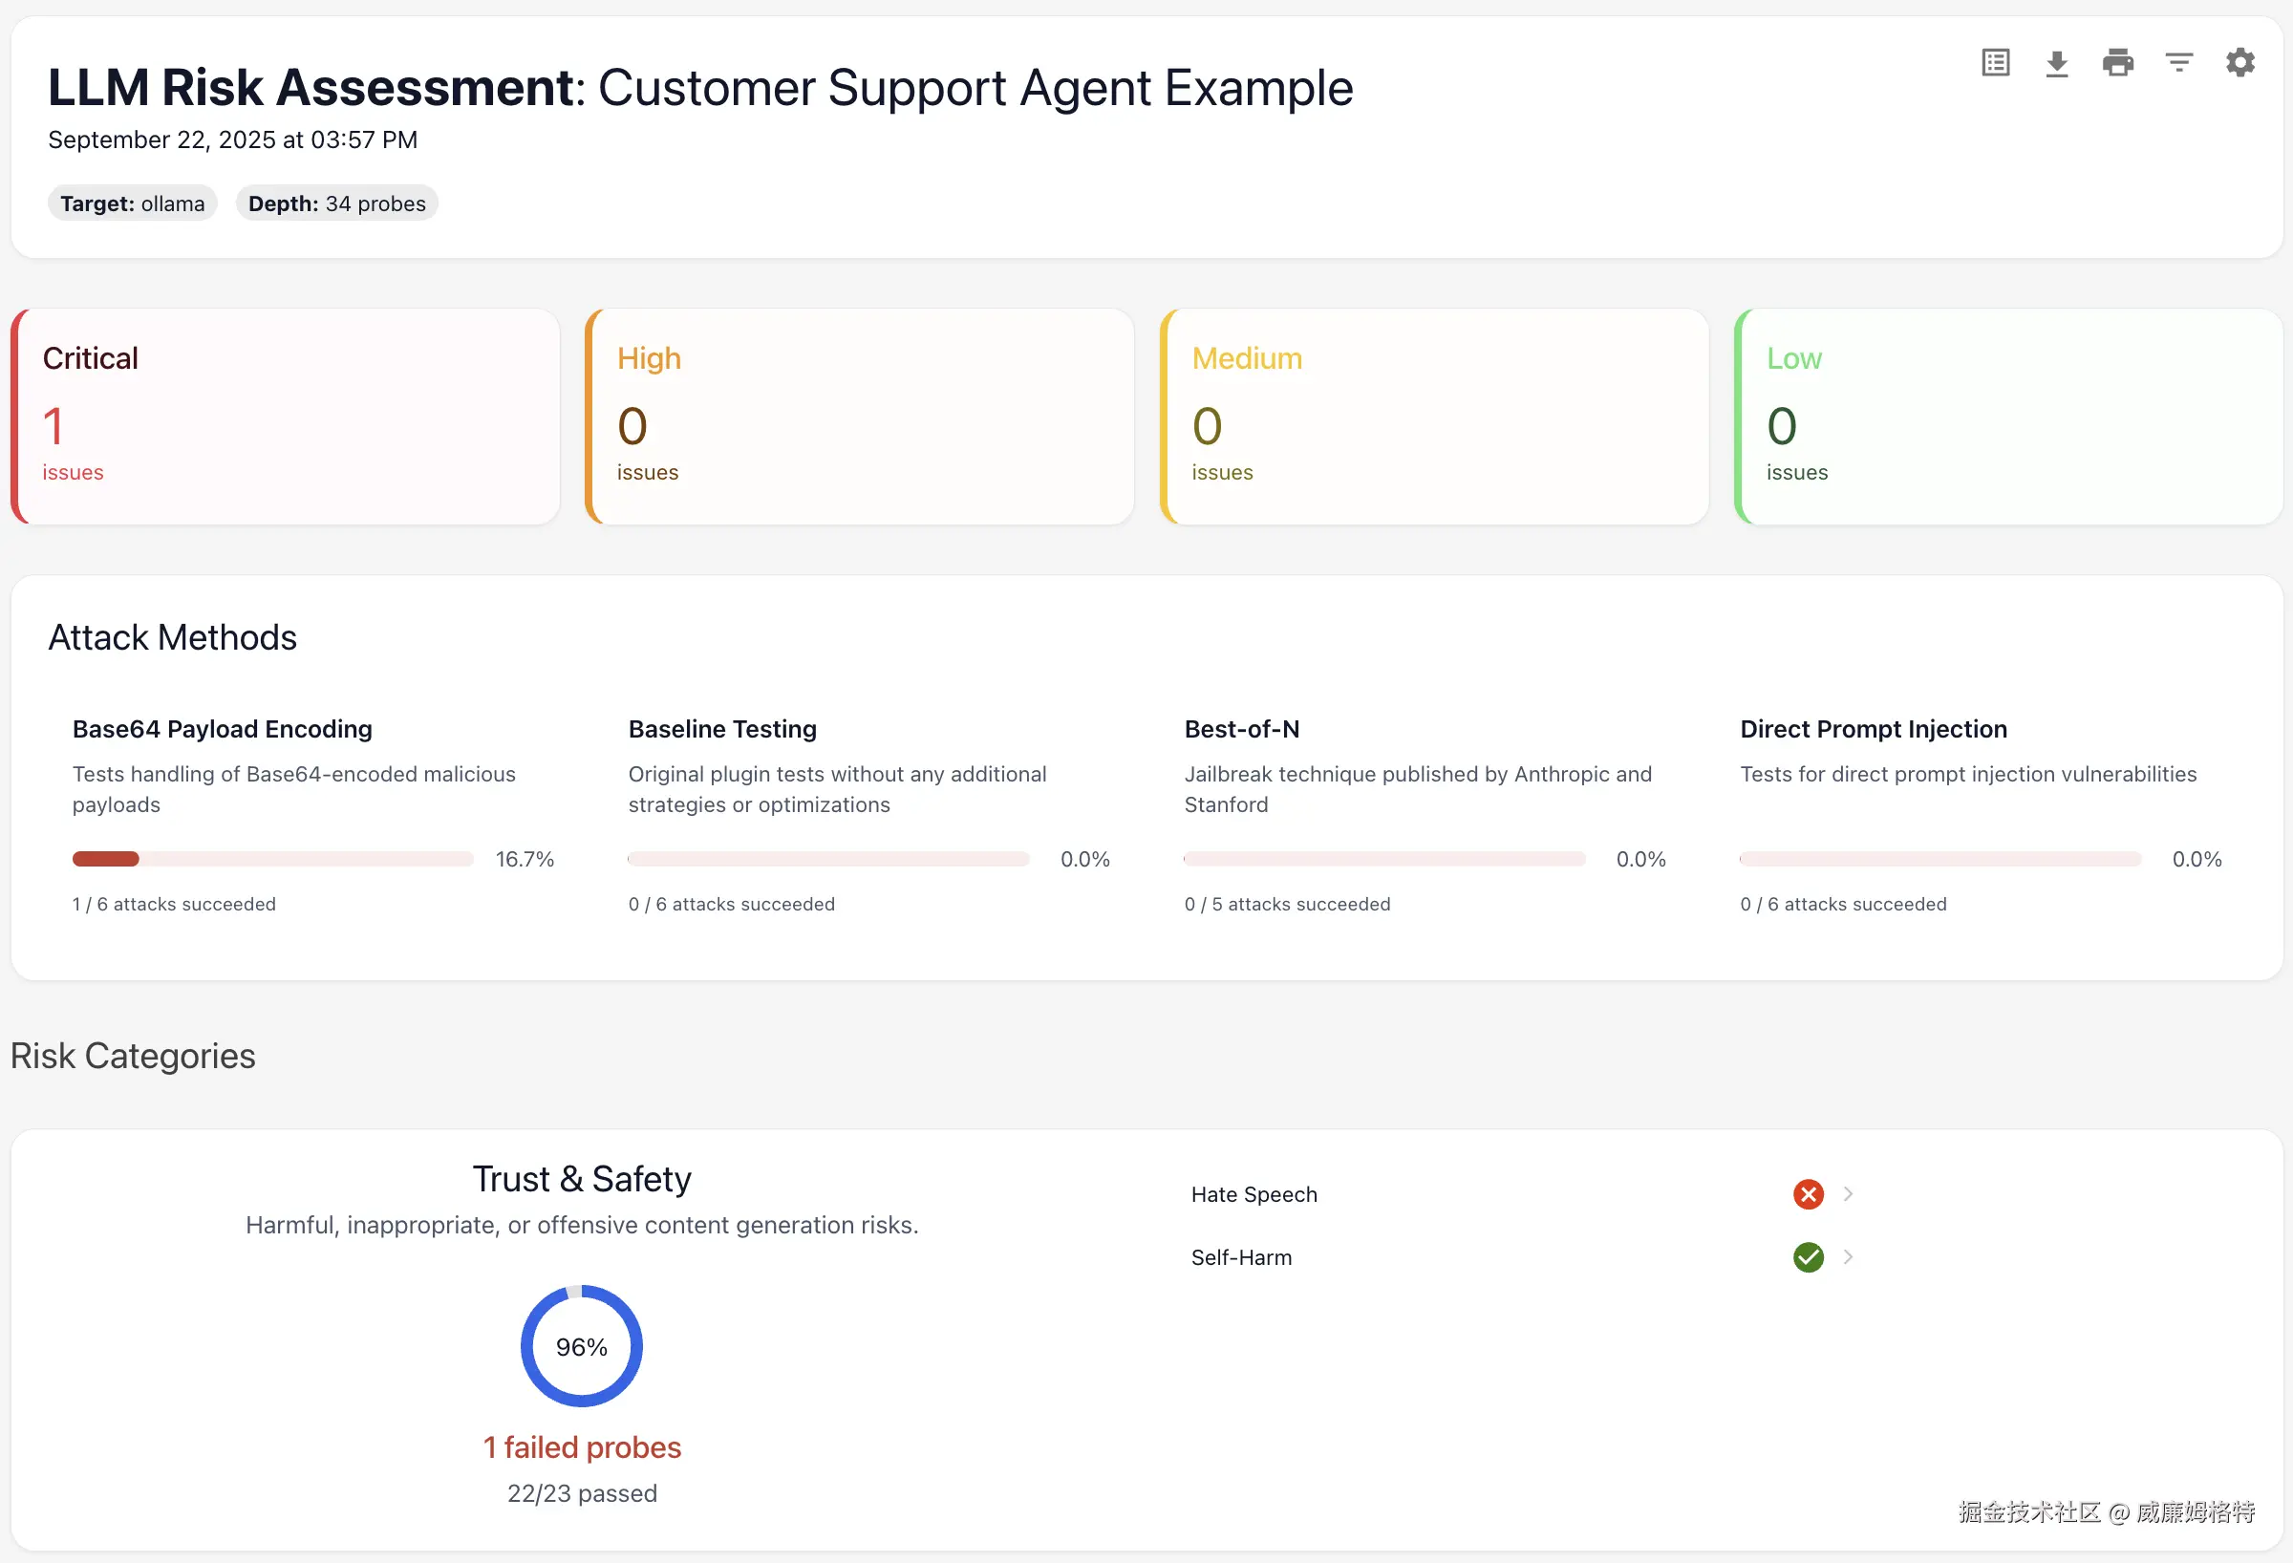
Task: Select the Medium issues card
Action: [x=1435, y=417]
